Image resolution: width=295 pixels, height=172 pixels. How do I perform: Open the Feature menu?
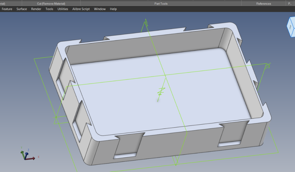click(x=7, y=9)
